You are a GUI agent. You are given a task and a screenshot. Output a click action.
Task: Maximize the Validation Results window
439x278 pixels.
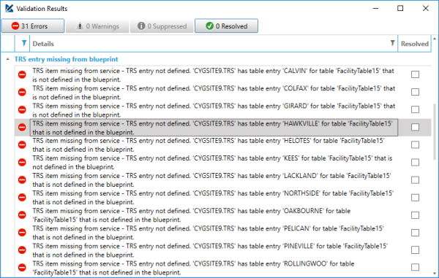(400, 8)
